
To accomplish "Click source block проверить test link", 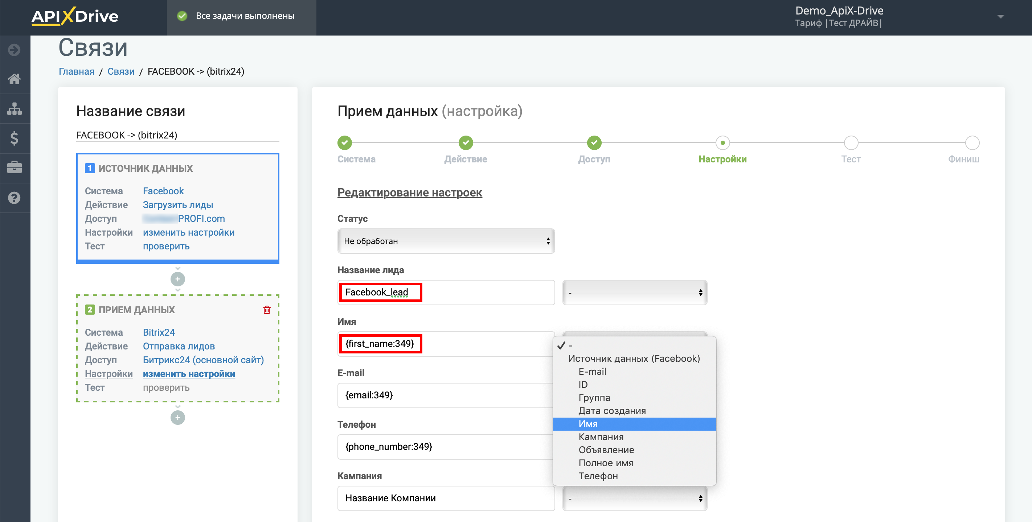I will coord(166,246).
